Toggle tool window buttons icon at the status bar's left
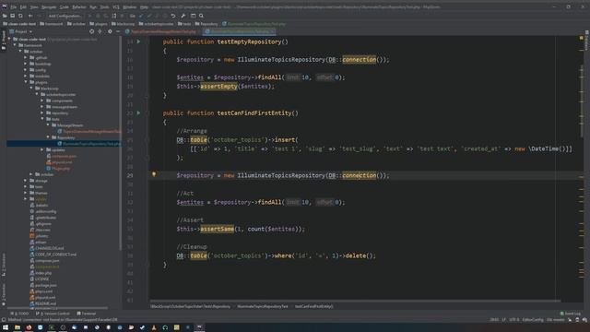The image size is (590, 332). [x=4, y=320]
